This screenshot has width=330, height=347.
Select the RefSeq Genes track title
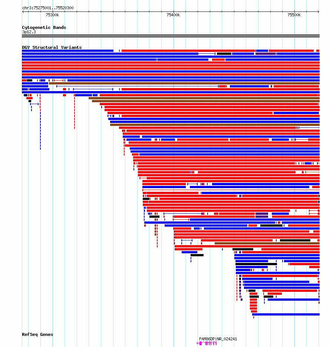pos(37,334)
